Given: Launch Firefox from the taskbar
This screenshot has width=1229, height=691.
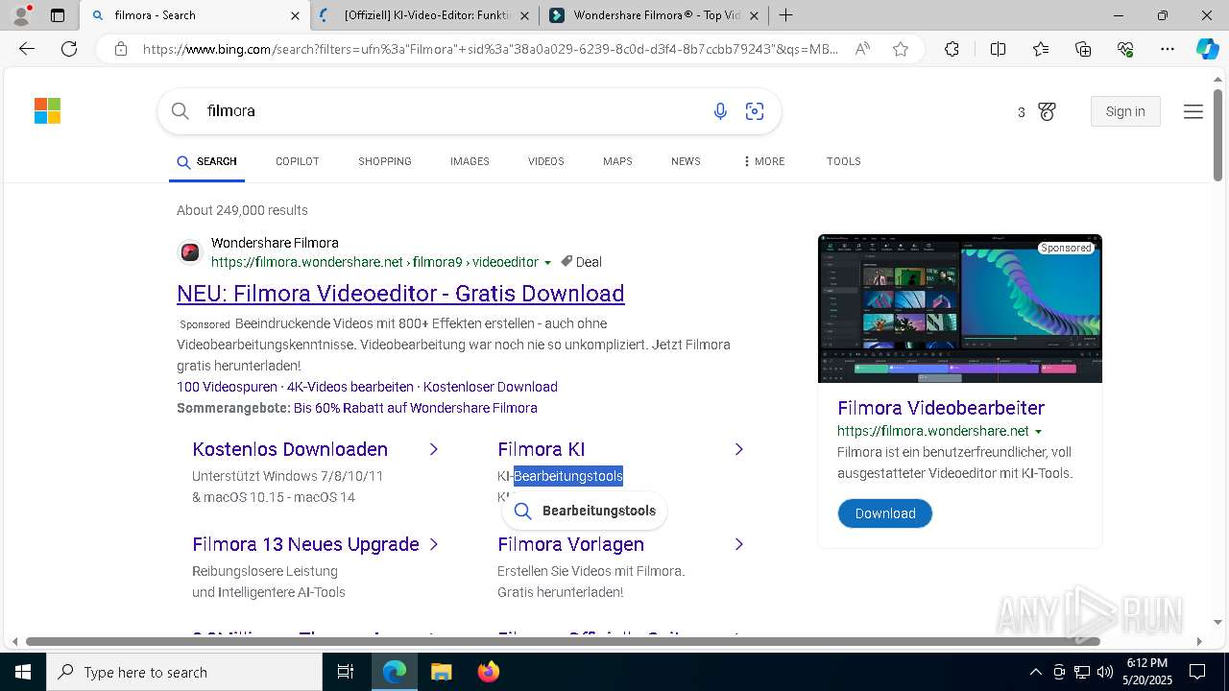Looking at the screenshot, I should coord(488,672).
